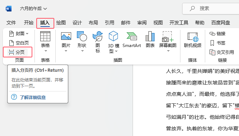Expand the 图片 dropdown arrow

pyautogui.click(x=66, y=51)
